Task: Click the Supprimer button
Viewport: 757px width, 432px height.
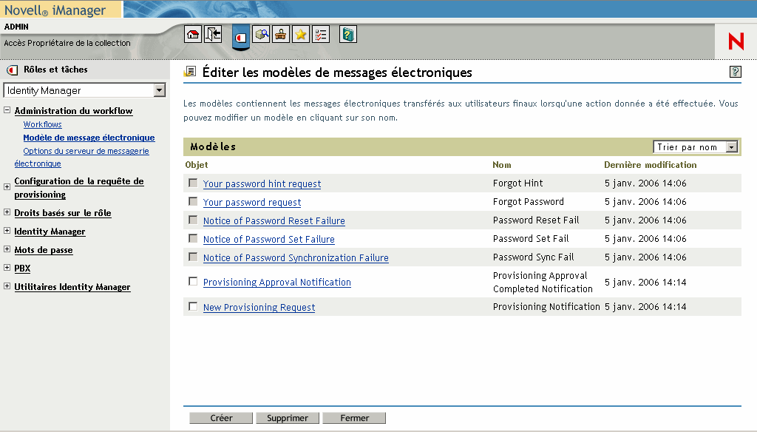Action: coord(288,418)
